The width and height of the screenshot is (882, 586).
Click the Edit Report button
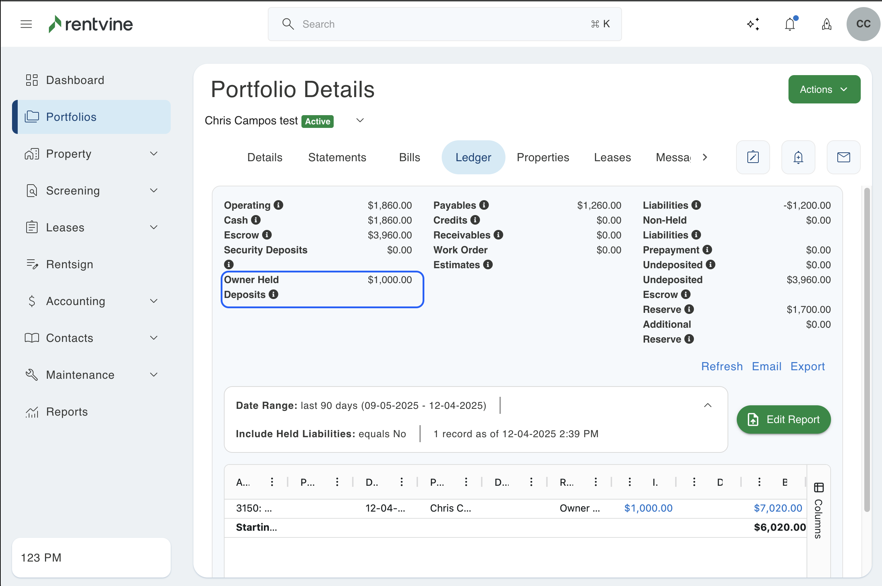(x=784, y=419)
